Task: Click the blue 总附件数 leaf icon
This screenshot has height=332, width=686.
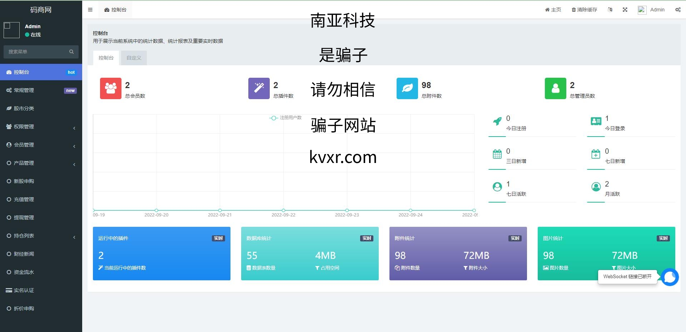Action: coord(407,88)
